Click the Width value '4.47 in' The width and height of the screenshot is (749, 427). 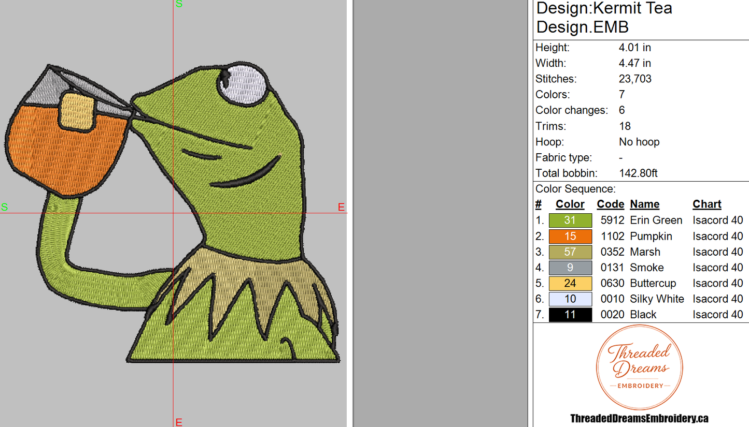point(635,63)
